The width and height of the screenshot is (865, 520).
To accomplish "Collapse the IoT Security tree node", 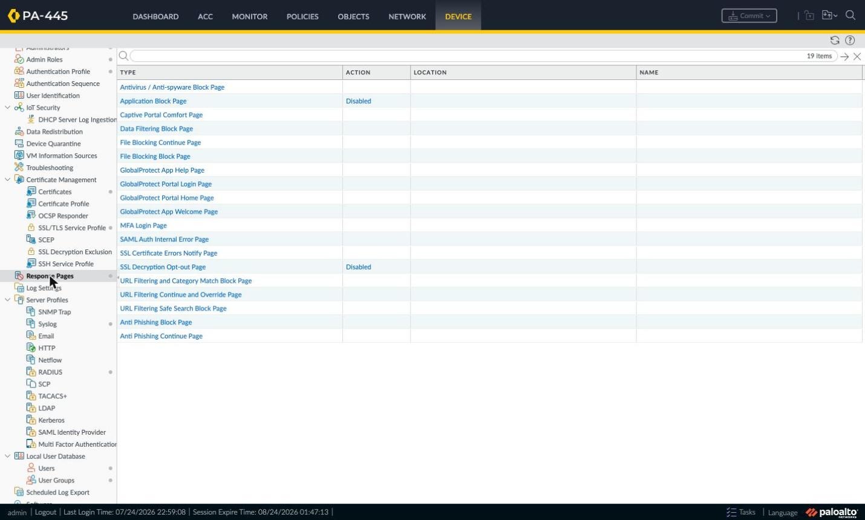I will tap(7, 108).
